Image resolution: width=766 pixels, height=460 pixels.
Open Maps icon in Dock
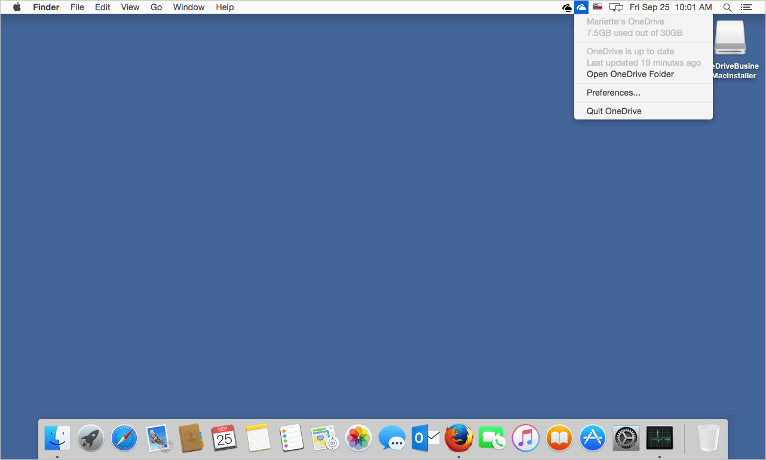325,438
